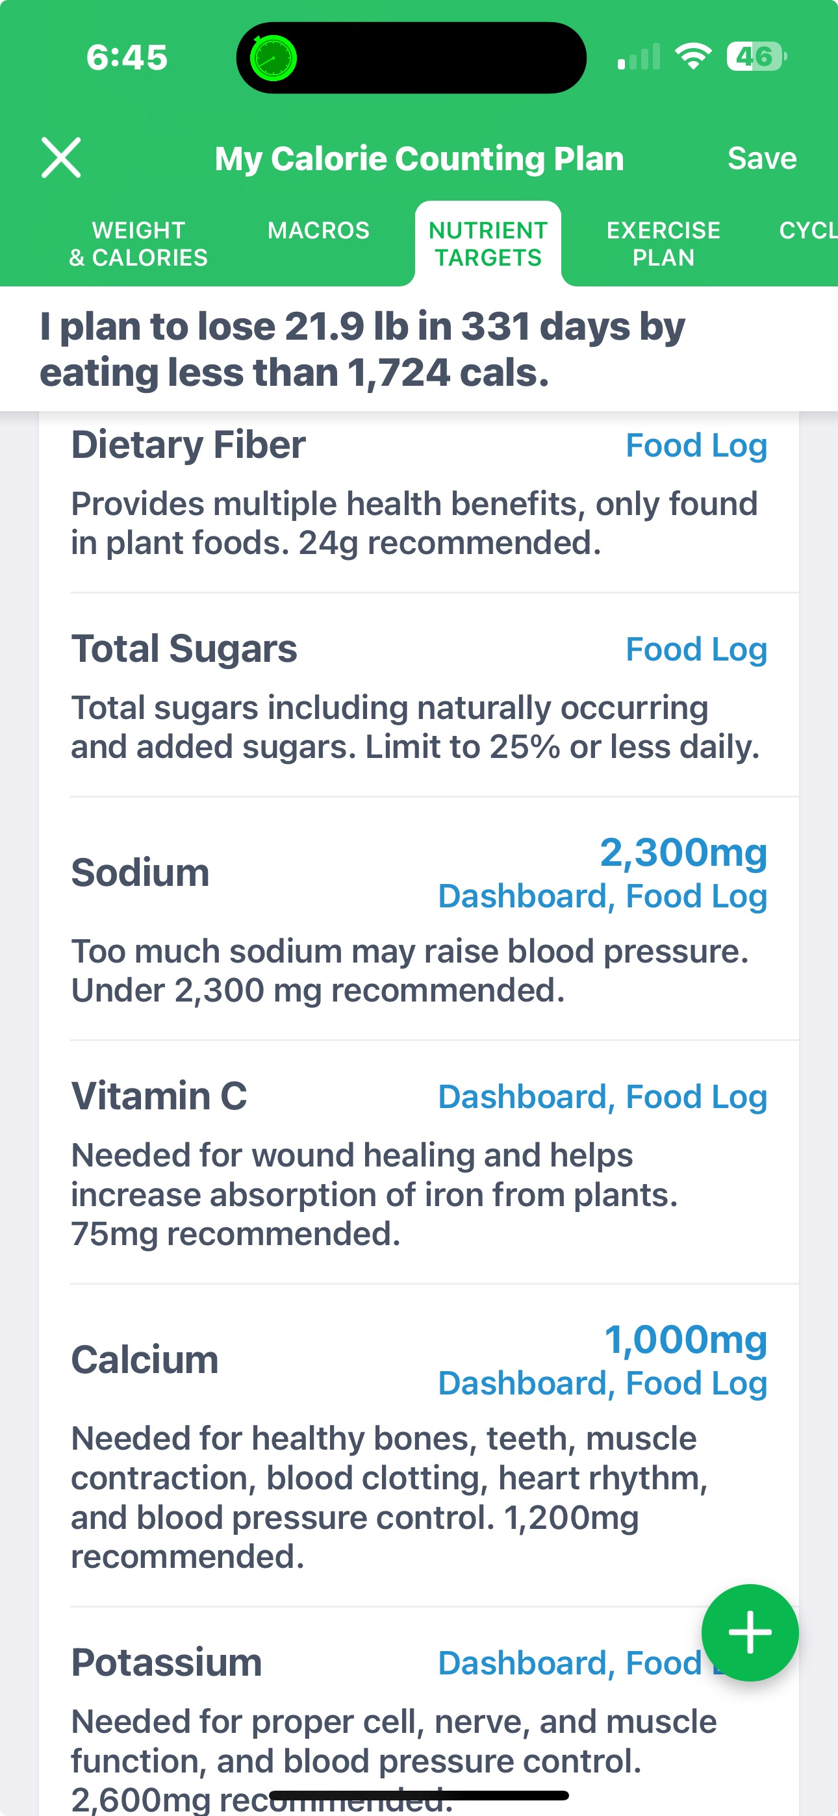The height and width of the screenshot is (1816, 838).
Task: Select the Nutrient Targets tab
Action: [x=488, y=243]
